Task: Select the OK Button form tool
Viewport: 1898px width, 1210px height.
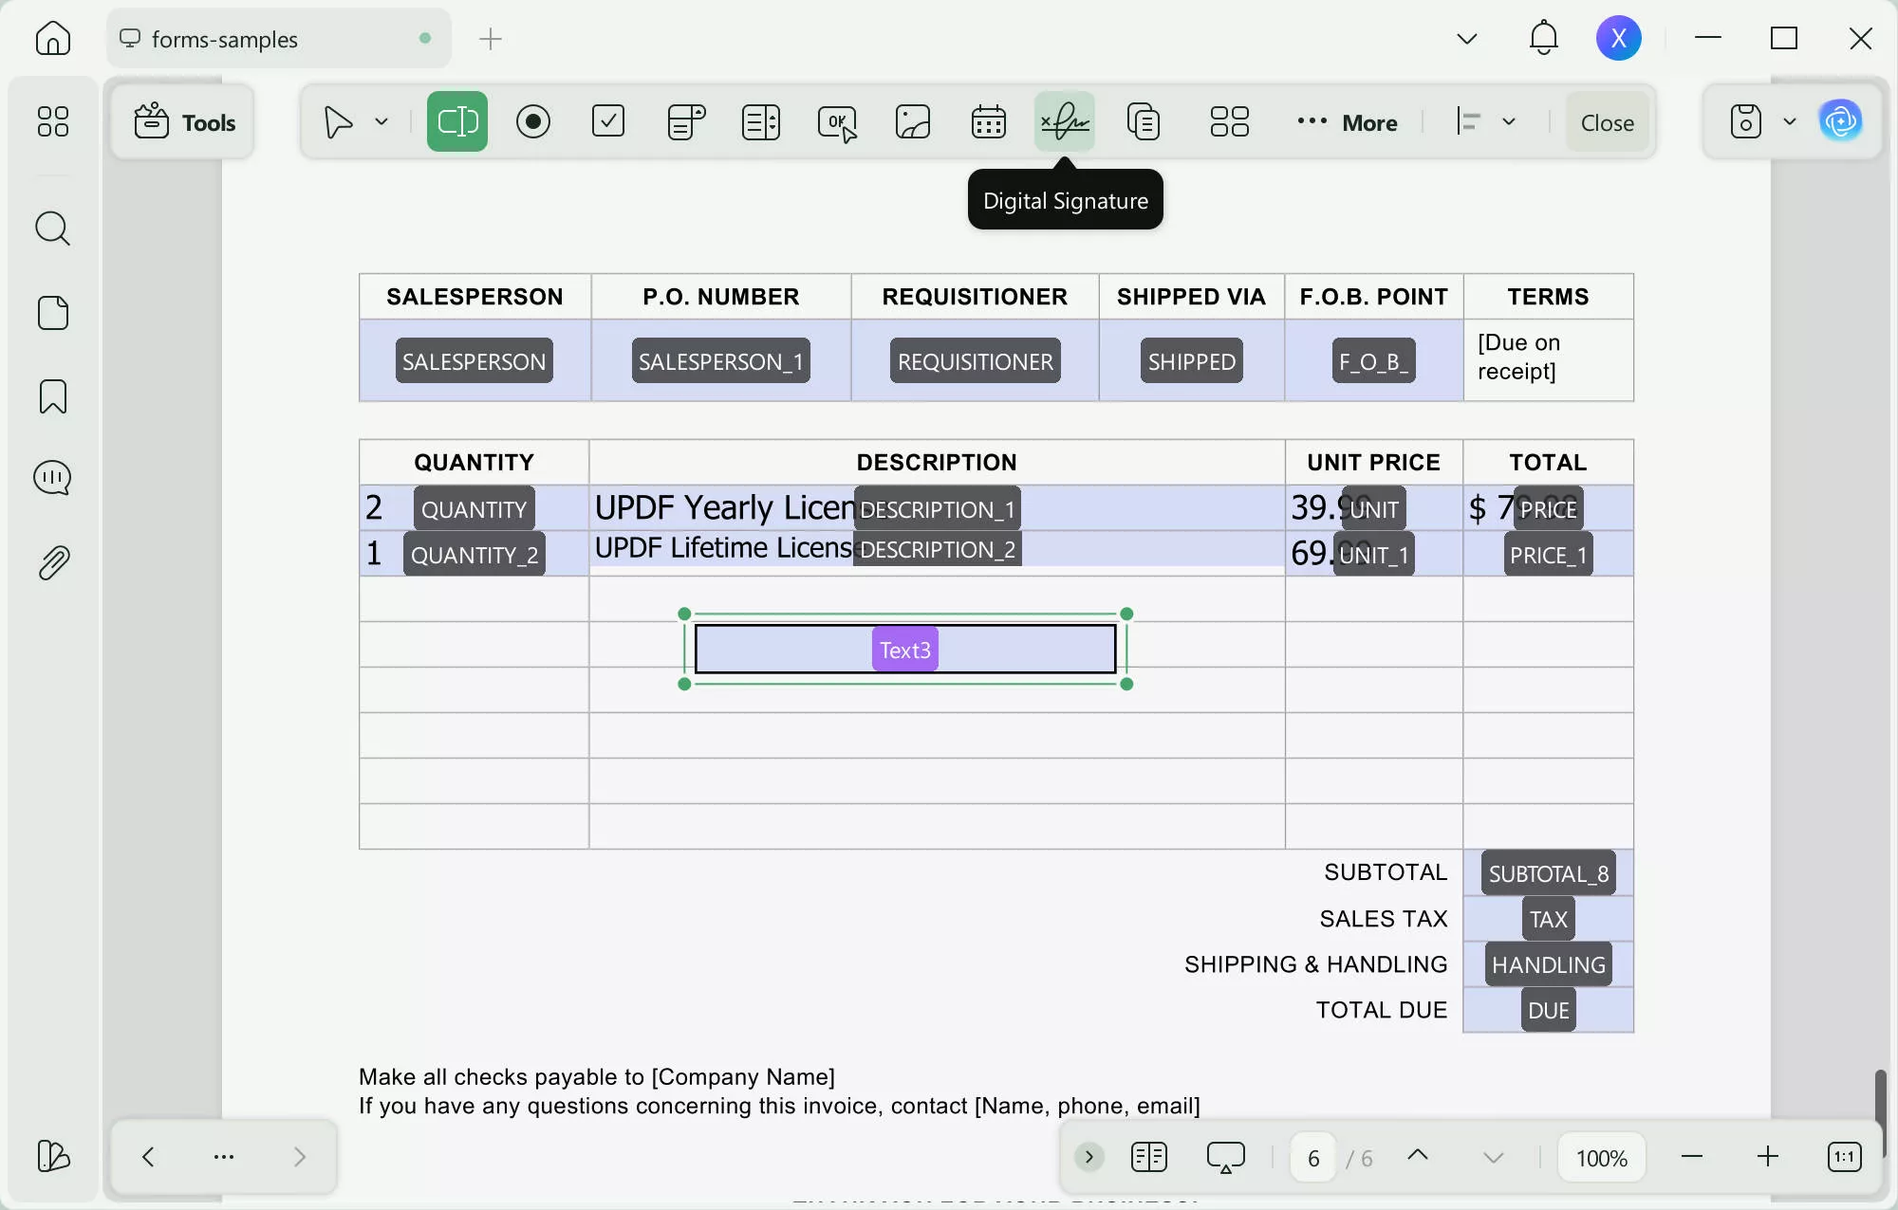Action: click(x=837, y=121)
